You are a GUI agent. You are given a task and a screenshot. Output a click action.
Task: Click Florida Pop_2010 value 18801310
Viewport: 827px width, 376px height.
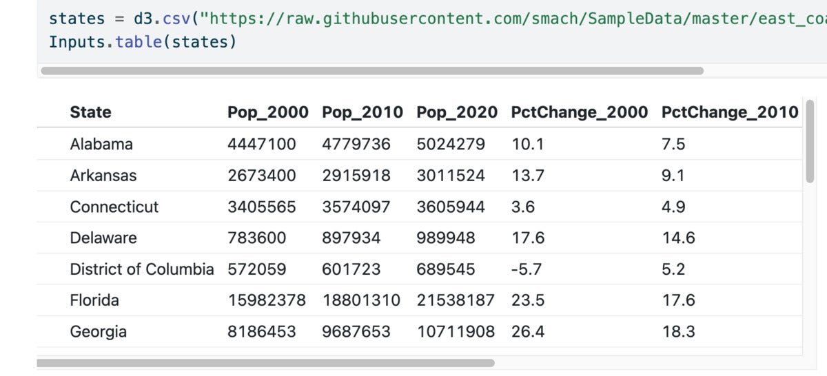coord(362,300)
